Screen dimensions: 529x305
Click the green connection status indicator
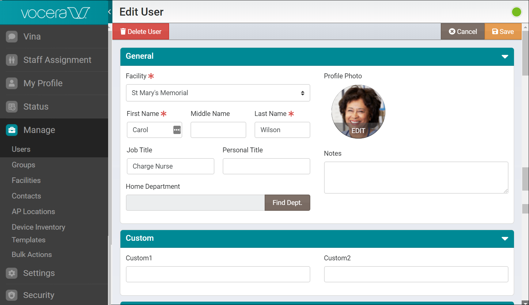click(516, 12)
